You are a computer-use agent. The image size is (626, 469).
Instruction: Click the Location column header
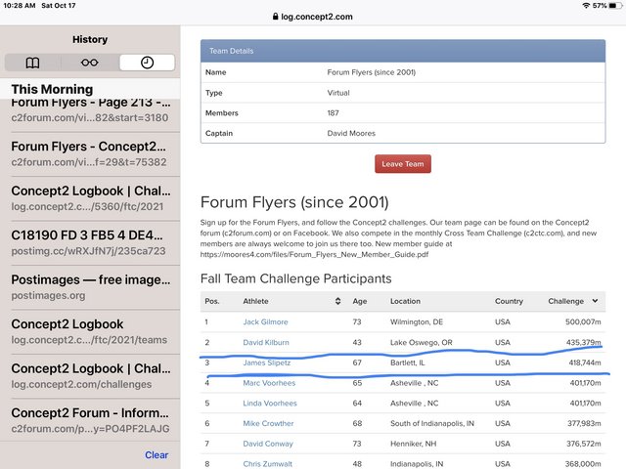click(x=405, y=301)
